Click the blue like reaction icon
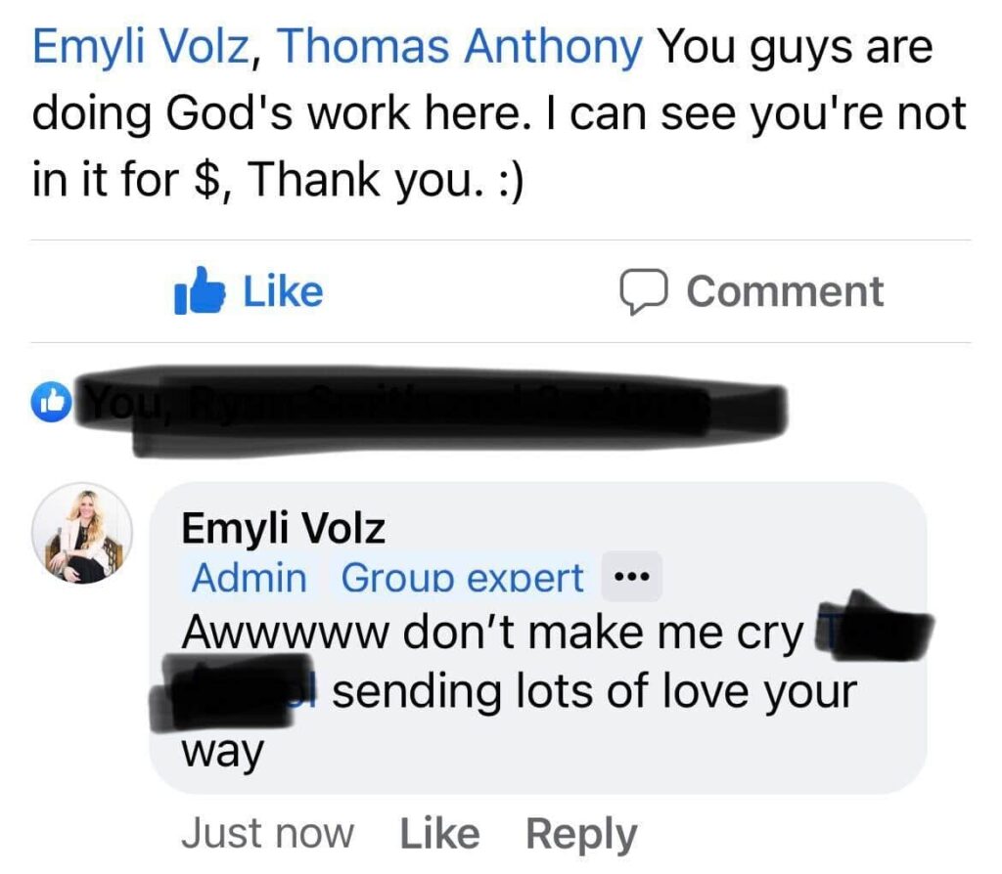 (x=55, y=400)
